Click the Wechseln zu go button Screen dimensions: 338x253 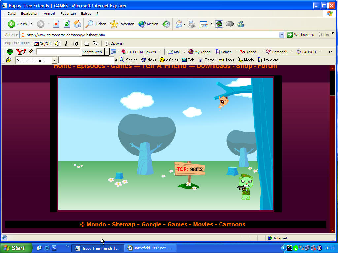click(x=300, y=35)
